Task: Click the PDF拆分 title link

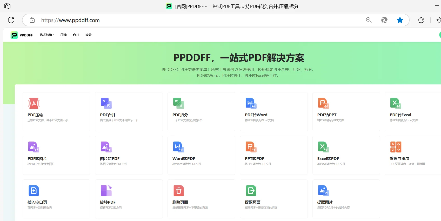Action: (180, 115)
